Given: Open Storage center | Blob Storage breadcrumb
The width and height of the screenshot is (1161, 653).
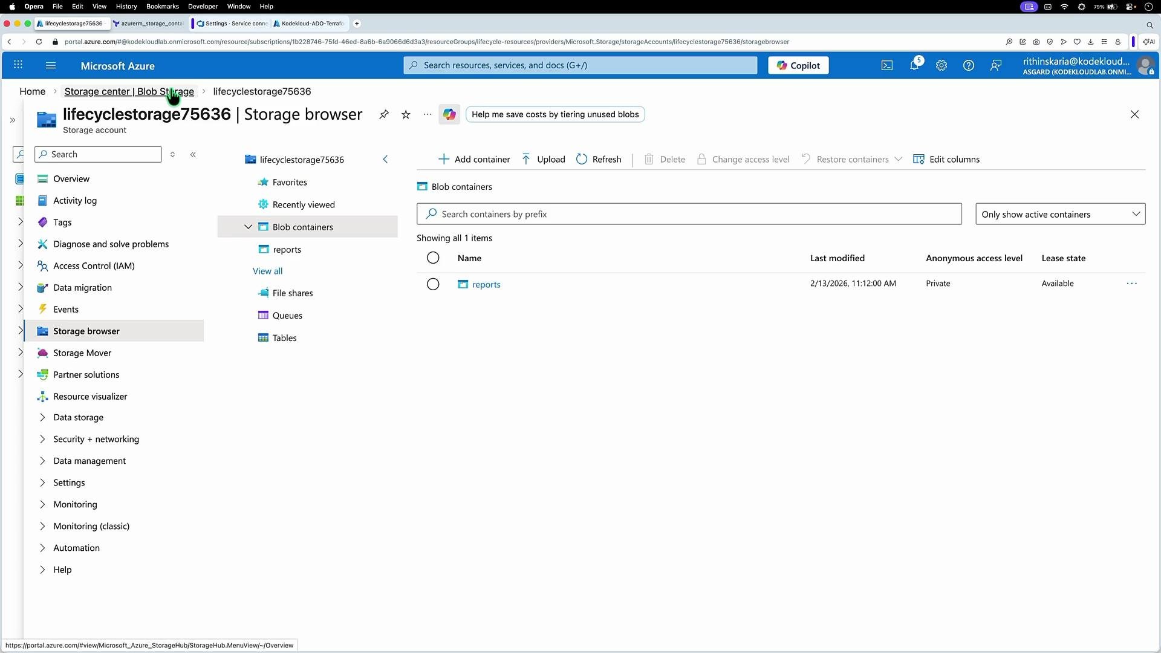Looking at the screenshot, I should click(129, 91).
